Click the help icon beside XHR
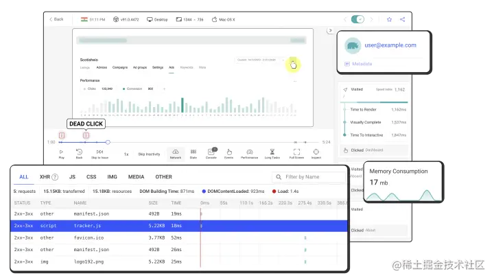The width and height of the screenshot is (494, 280). point(55,177)
